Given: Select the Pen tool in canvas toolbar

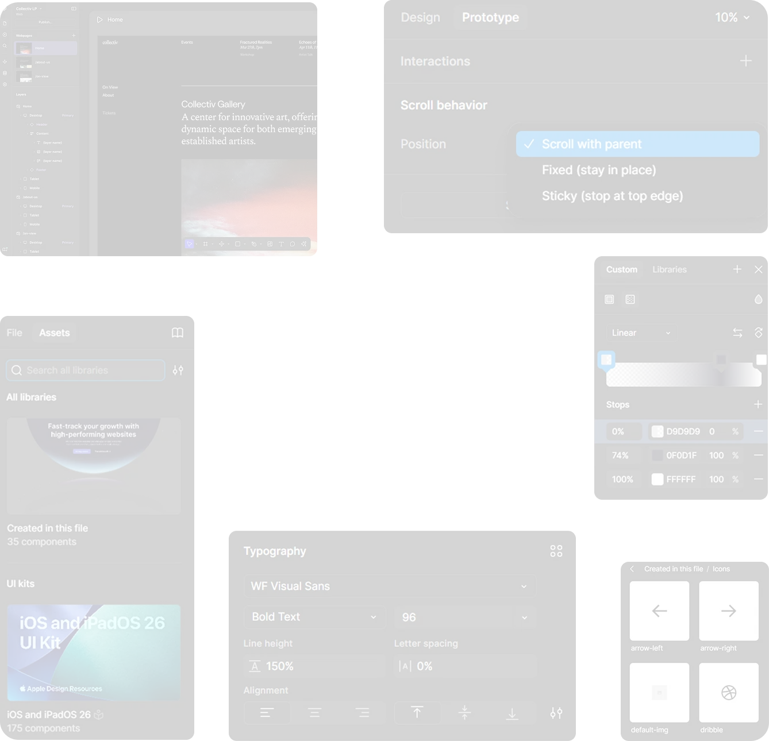Looking at the screenshot, I should coord(253,244).
